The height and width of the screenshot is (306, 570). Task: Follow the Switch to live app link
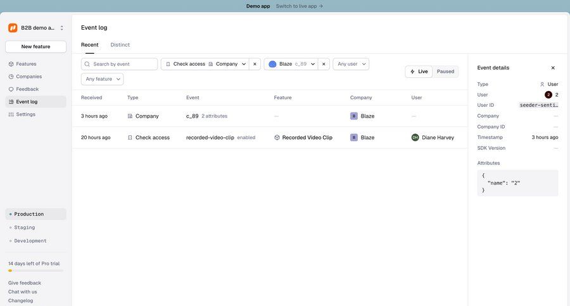click(299, 6)
